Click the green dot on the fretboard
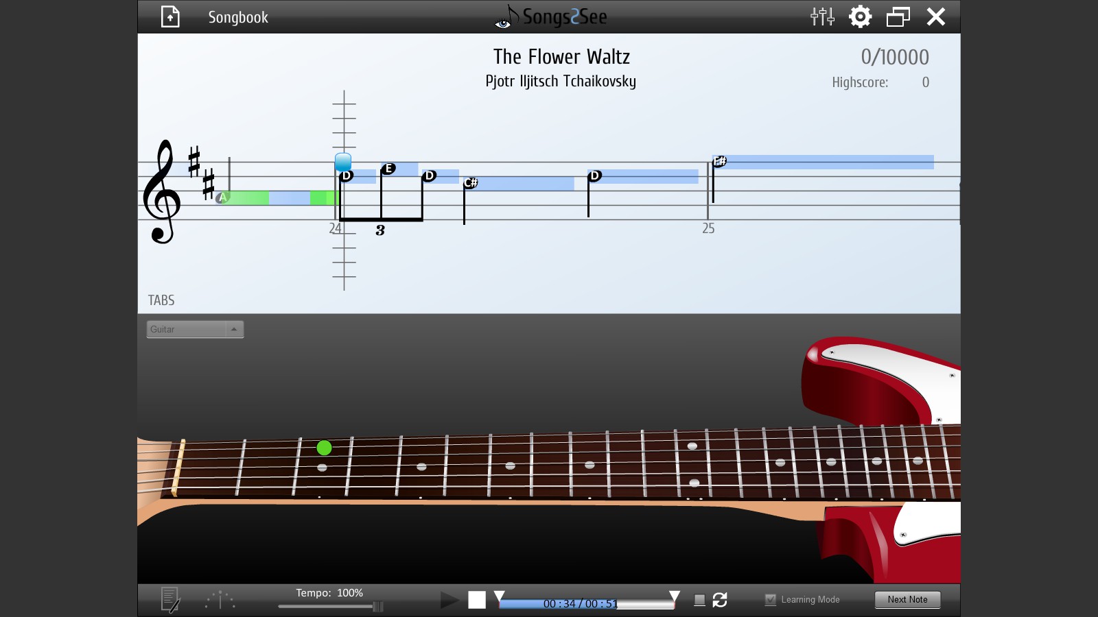1098x617 pixels. point(324,448)
